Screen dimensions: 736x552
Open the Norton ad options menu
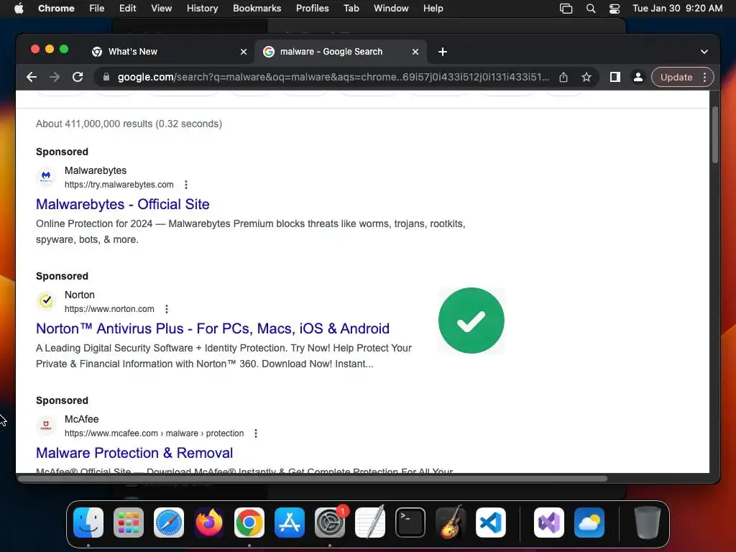point(167,309)
